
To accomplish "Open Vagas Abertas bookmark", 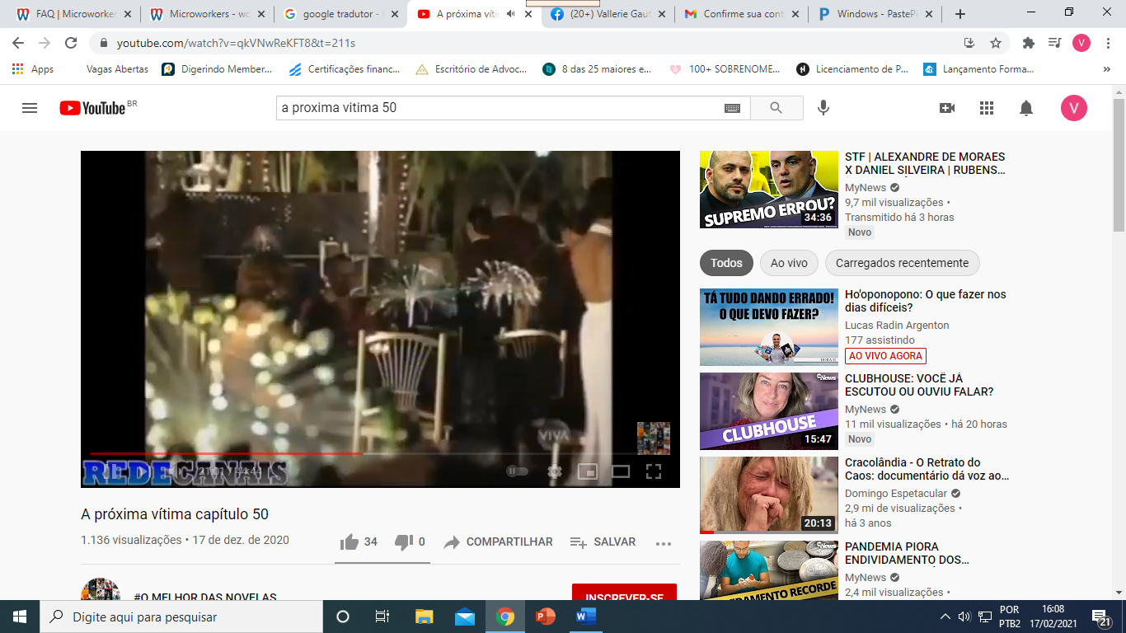I will [x=117, y=69].
